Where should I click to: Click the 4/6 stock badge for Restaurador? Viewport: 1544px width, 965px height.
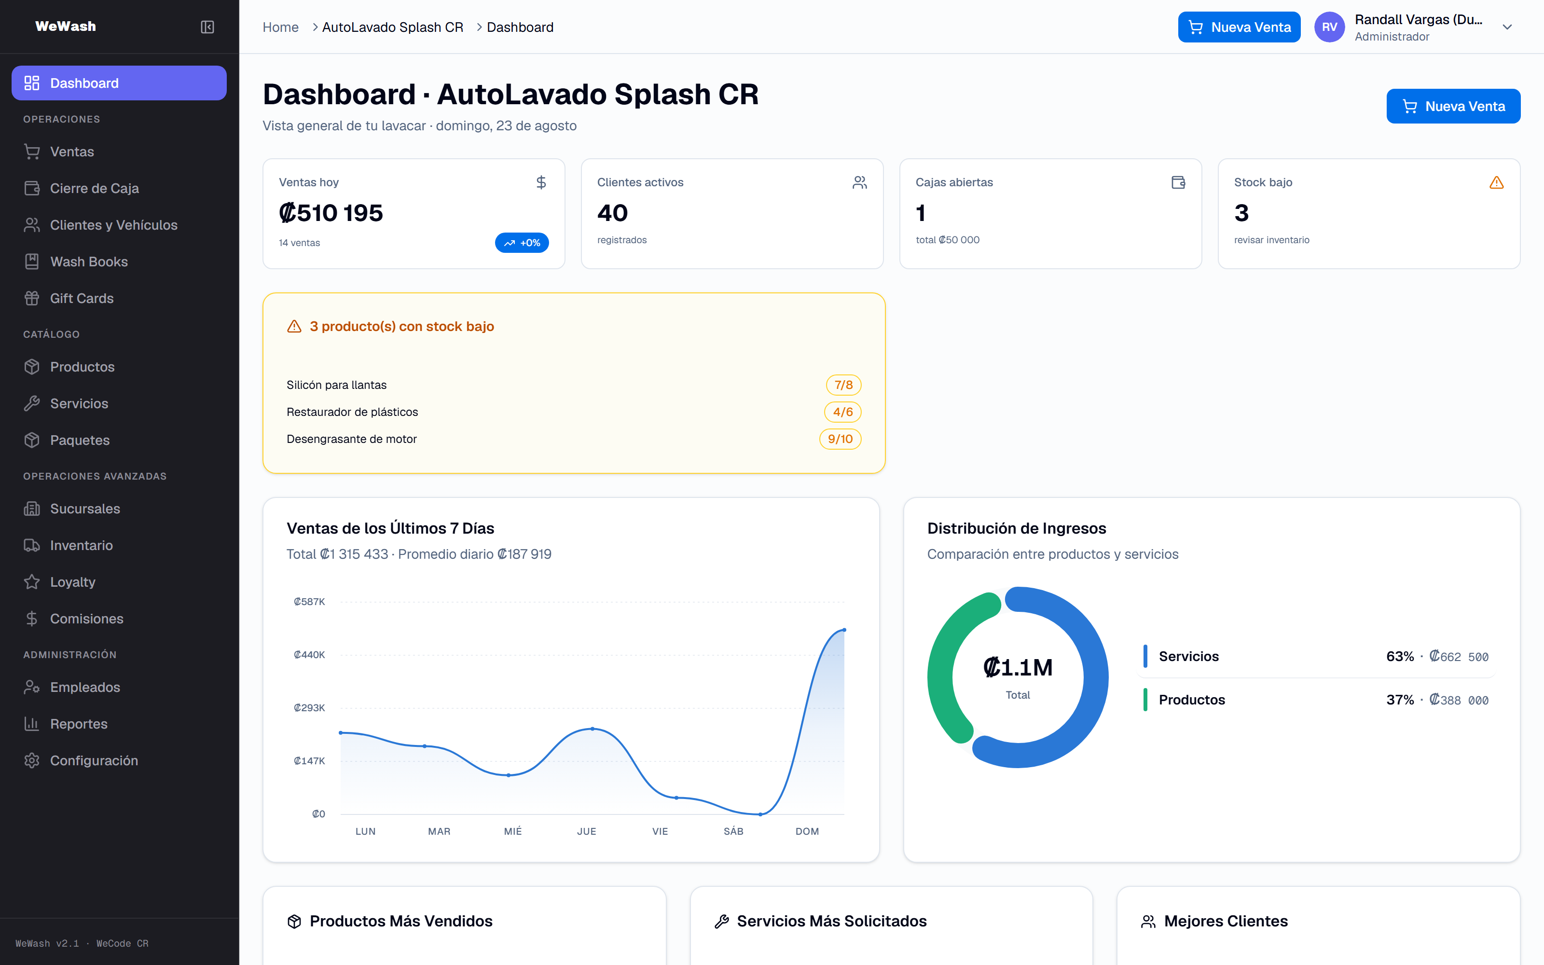point(843,412)
